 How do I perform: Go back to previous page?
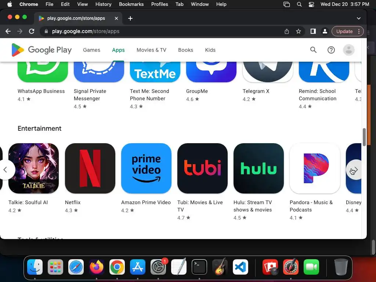point(8,32)
